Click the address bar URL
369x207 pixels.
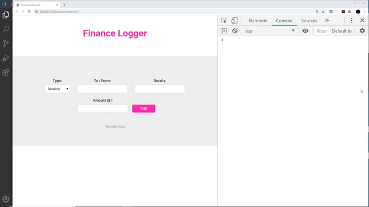[59, 11]
